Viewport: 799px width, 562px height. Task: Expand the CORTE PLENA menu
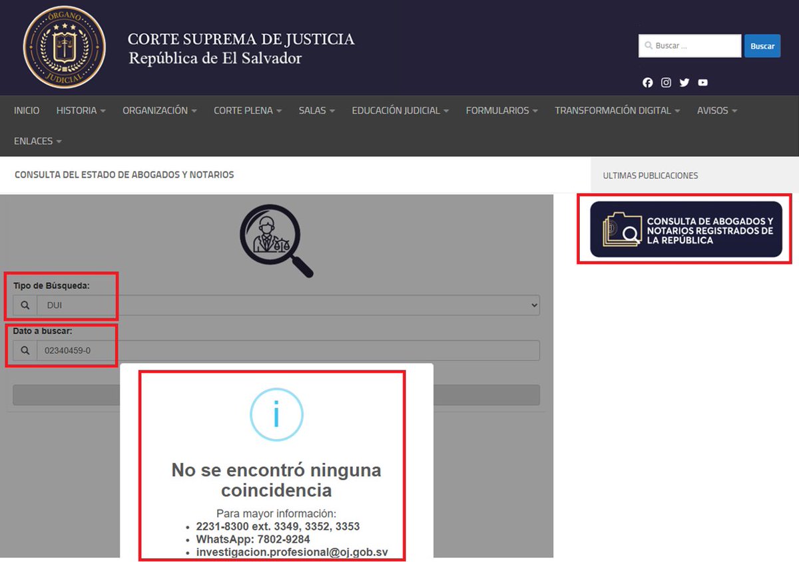coord(248,110)
